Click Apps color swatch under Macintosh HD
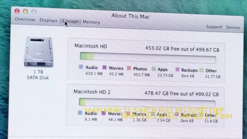Viewport: 247px width, 139px height. [x=154, y=69]
